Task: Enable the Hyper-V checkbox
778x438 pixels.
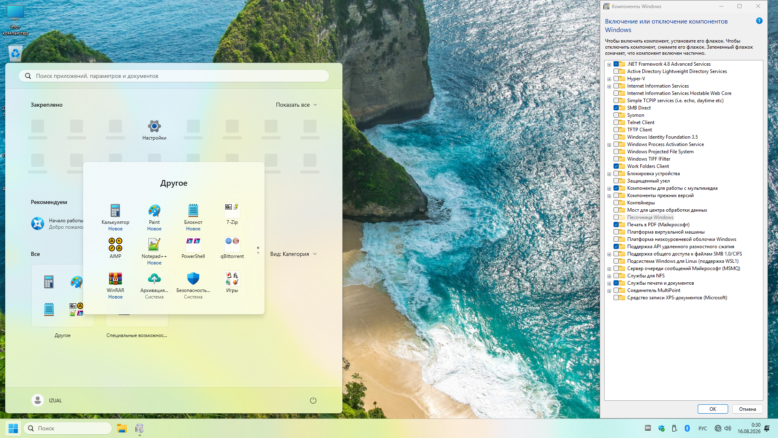Action: tap(616, 79)
